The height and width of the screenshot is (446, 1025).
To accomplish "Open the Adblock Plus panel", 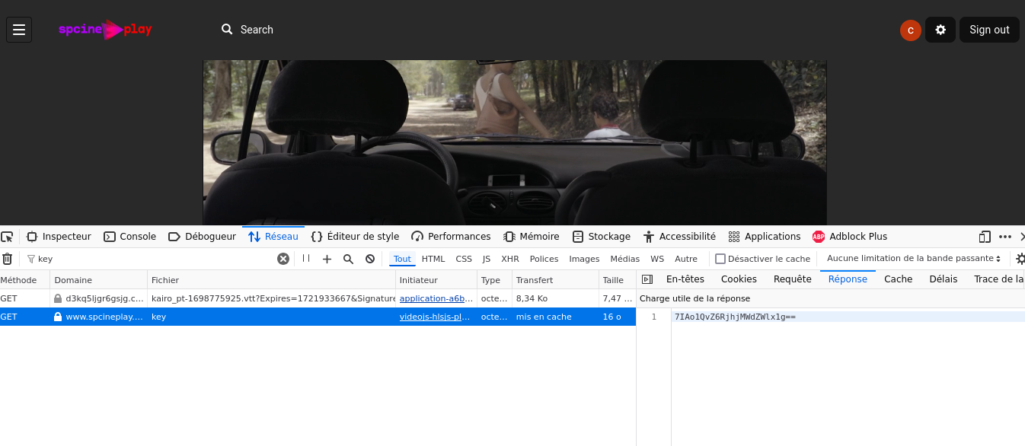I will click(x=850, y=237).
